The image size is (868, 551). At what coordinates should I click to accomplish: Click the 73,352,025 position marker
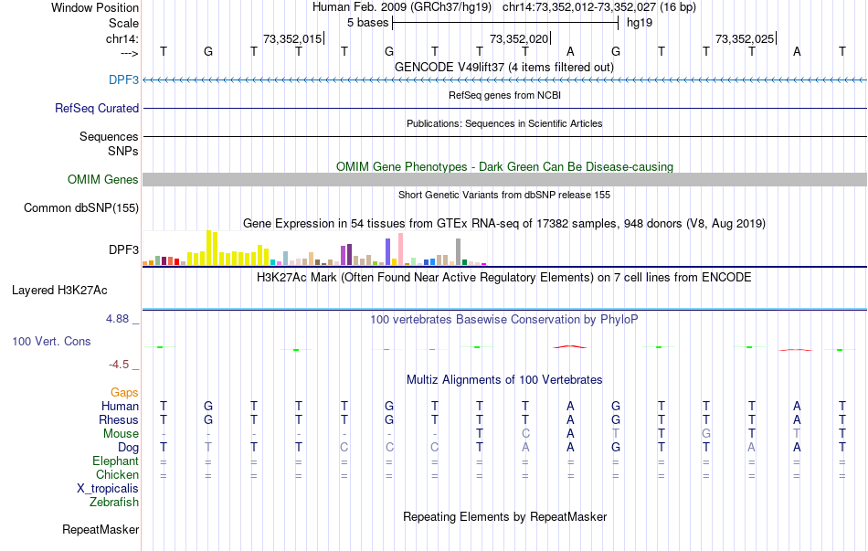[x=745, y=38]
